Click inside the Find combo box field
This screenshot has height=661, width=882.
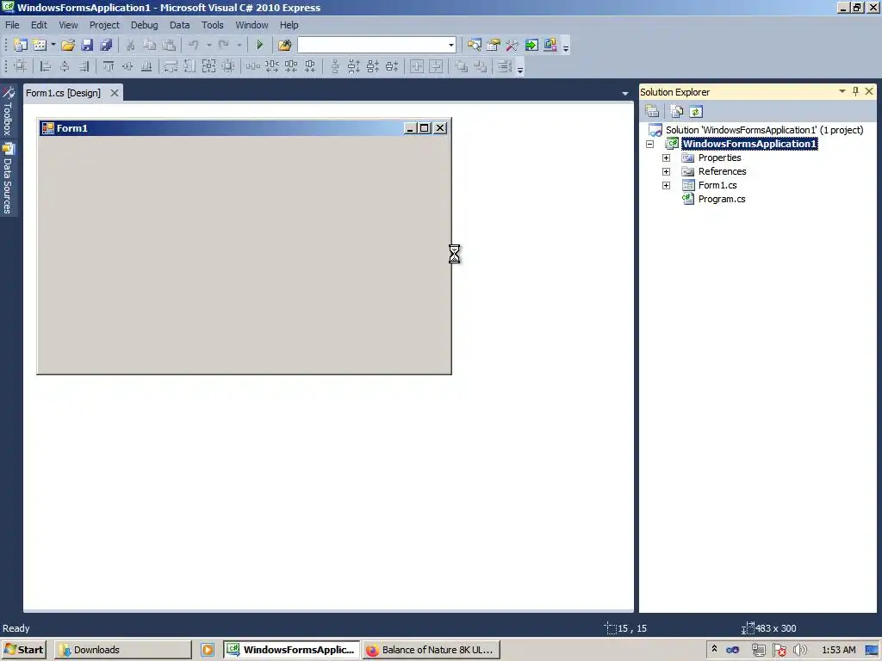(372, 45)
